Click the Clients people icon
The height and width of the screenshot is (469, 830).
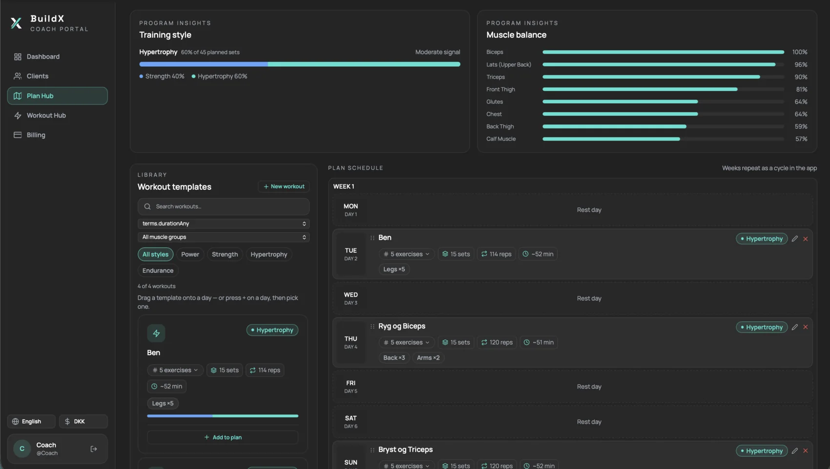[x=18, y=76]
